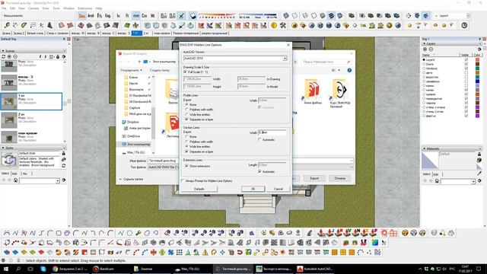Click the Windows layer color swatch
The height and width of the screenshot is (274, 487).
click(477, 68)
